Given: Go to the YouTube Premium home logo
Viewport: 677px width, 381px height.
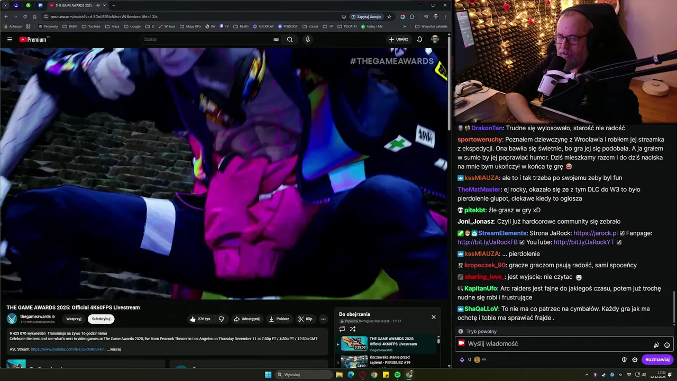Looking at the screenshot, I should [x=34, y=40].
